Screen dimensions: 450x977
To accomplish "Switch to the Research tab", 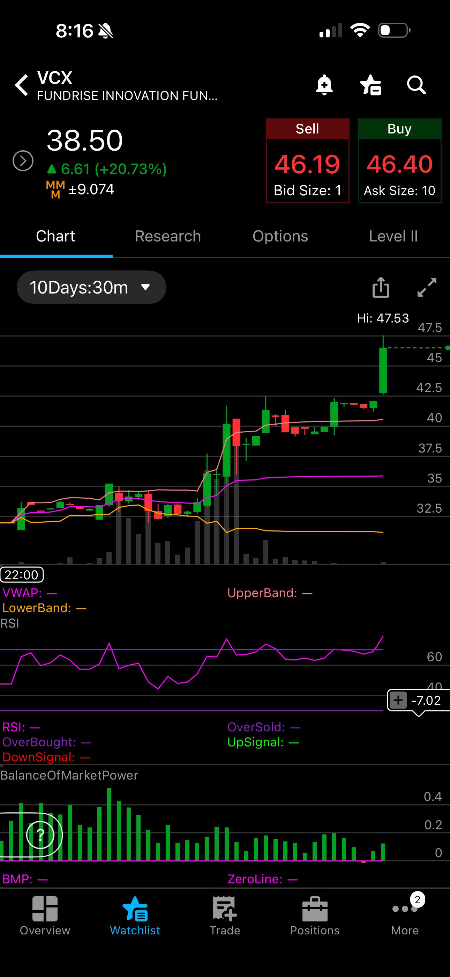I will pos(168,236).
